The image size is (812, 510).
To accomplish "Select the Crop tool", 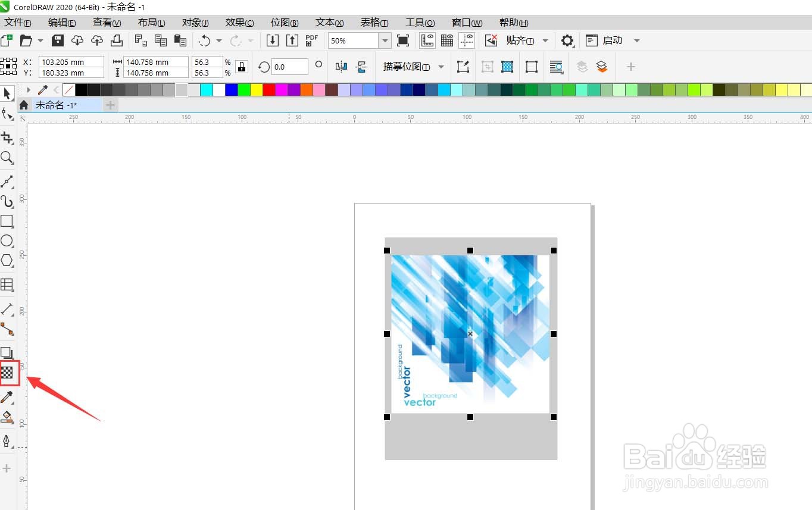I will [x=7, y=138].
